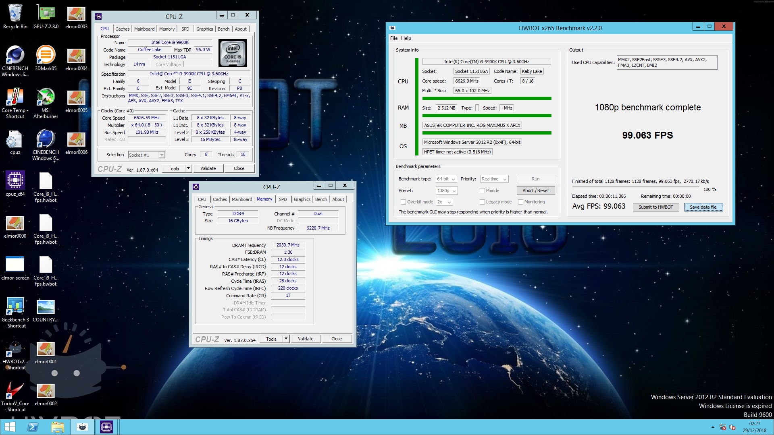
Task: Show hidden tray icons arrow
Action: (713, 427)
